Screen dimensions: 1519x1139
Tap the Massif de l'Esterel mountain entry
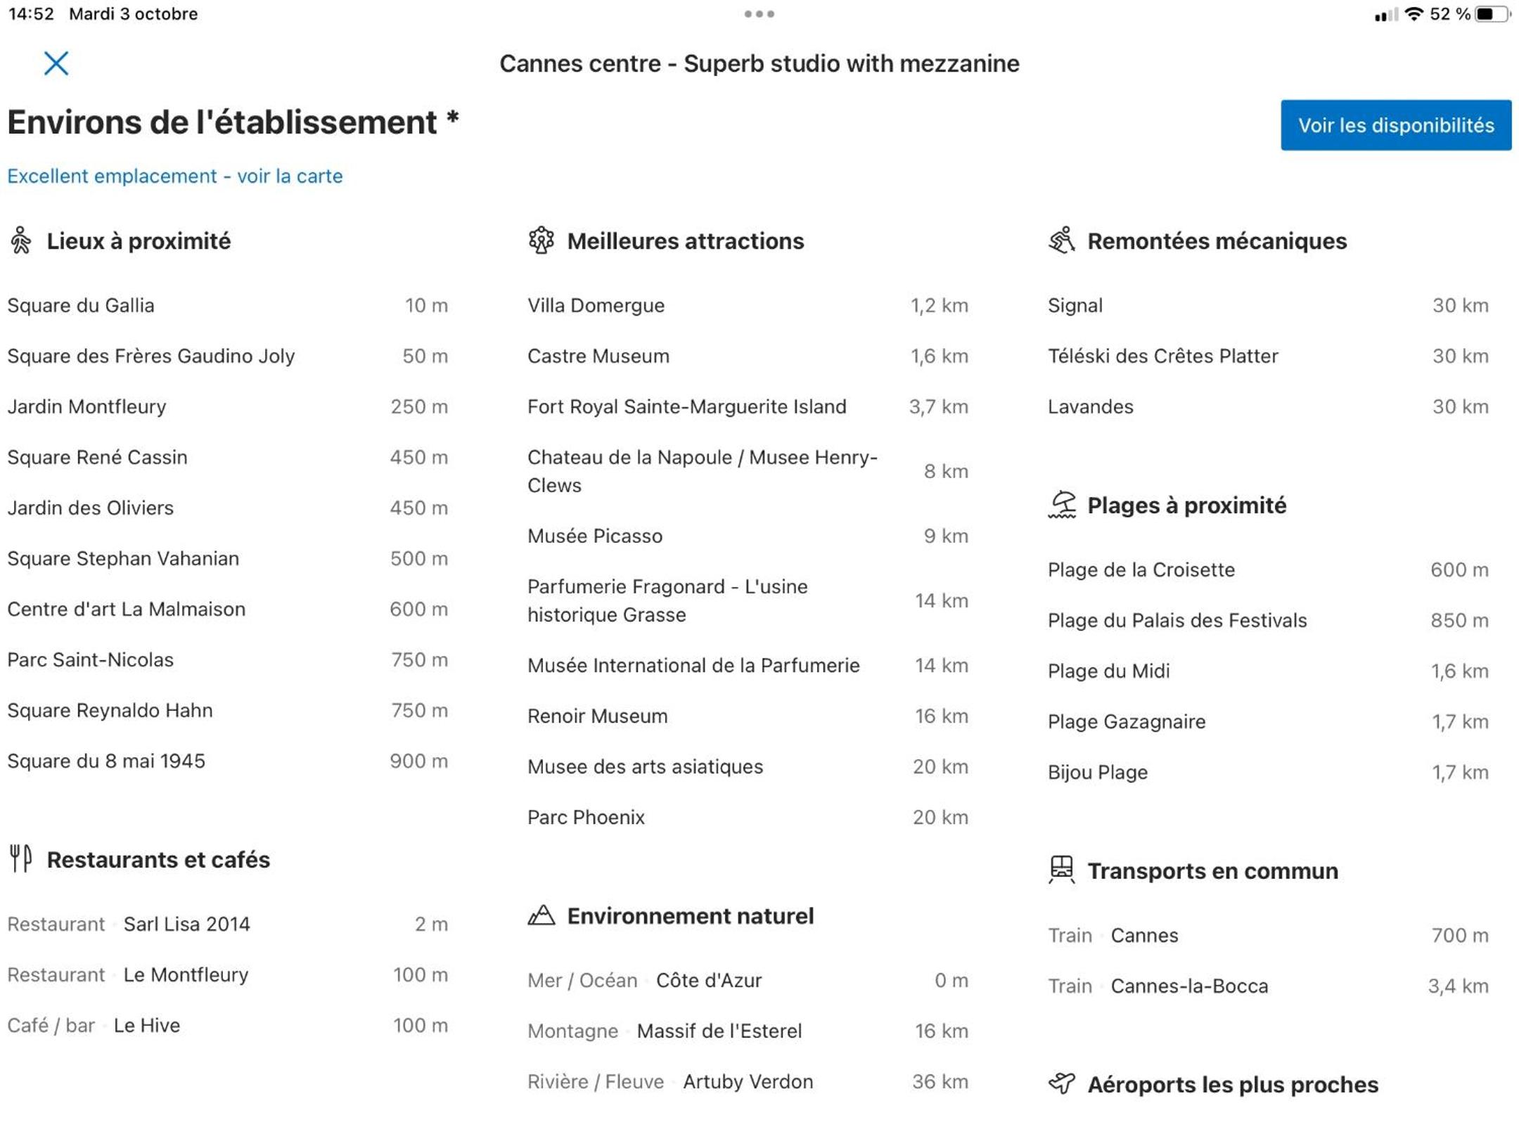(719, 1031)
